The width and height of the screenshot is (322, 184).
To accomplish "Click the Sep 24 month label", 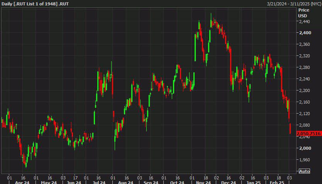I will click(x=151, y=182).
